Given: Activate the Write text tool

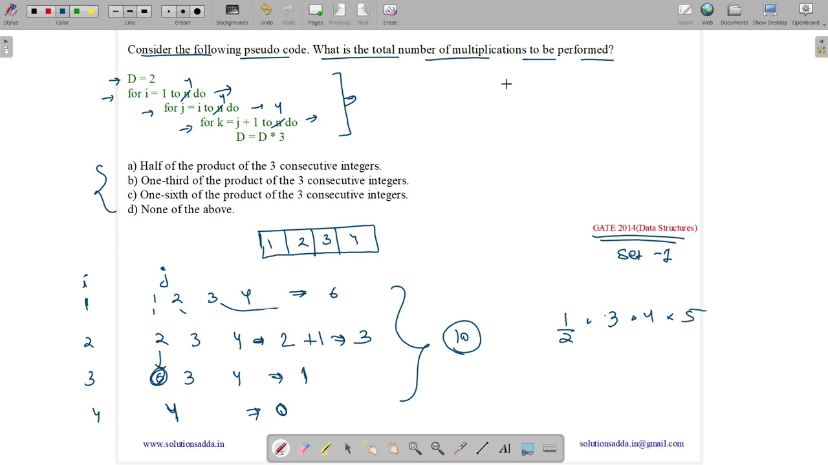Looking at the screenshot, I should [505, 448].
